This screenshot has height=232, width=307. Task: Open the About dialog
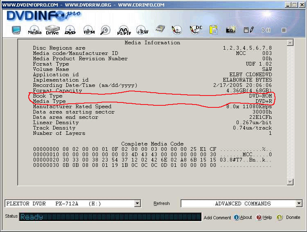pyautogui.click(x=243, y=217)
